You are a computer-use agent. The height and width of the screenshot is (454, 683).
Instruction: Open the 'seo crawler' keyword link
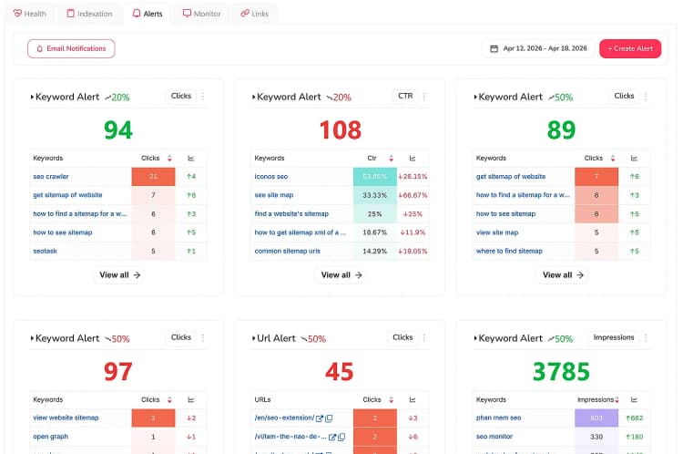pos(51,177)
